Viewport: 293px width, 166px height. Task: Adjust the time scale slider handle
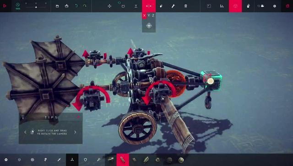pos(36,7)
